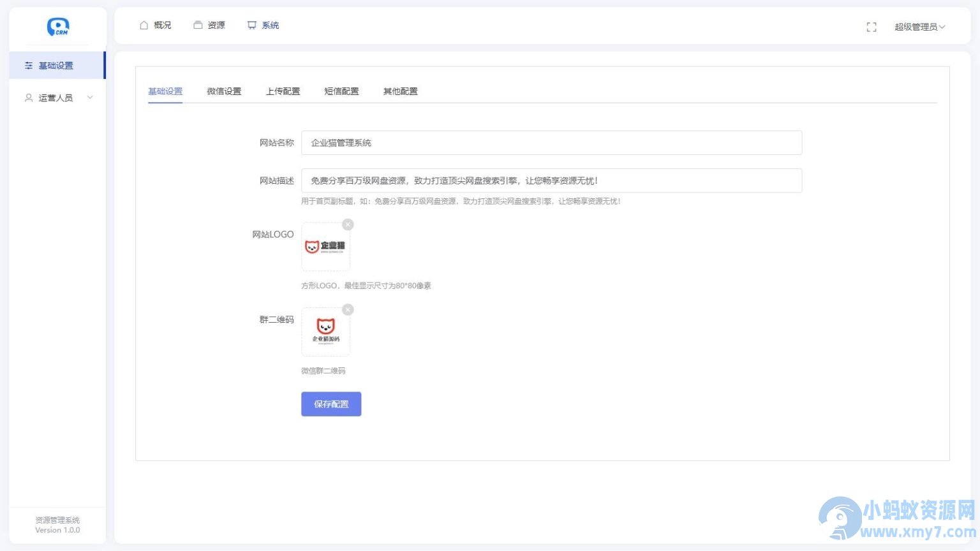
Task: Focus the 网站描述 input field
Action: 551,180
